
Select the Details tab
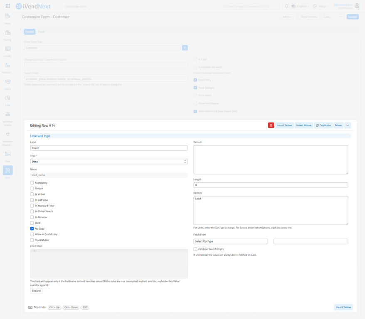[x=29, y=32]
